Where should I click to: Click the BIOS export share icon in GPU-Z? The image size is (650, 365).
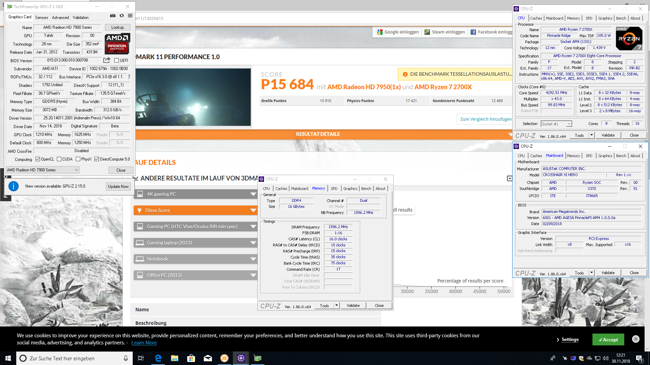pyautogui.click(x=107, y=60)
